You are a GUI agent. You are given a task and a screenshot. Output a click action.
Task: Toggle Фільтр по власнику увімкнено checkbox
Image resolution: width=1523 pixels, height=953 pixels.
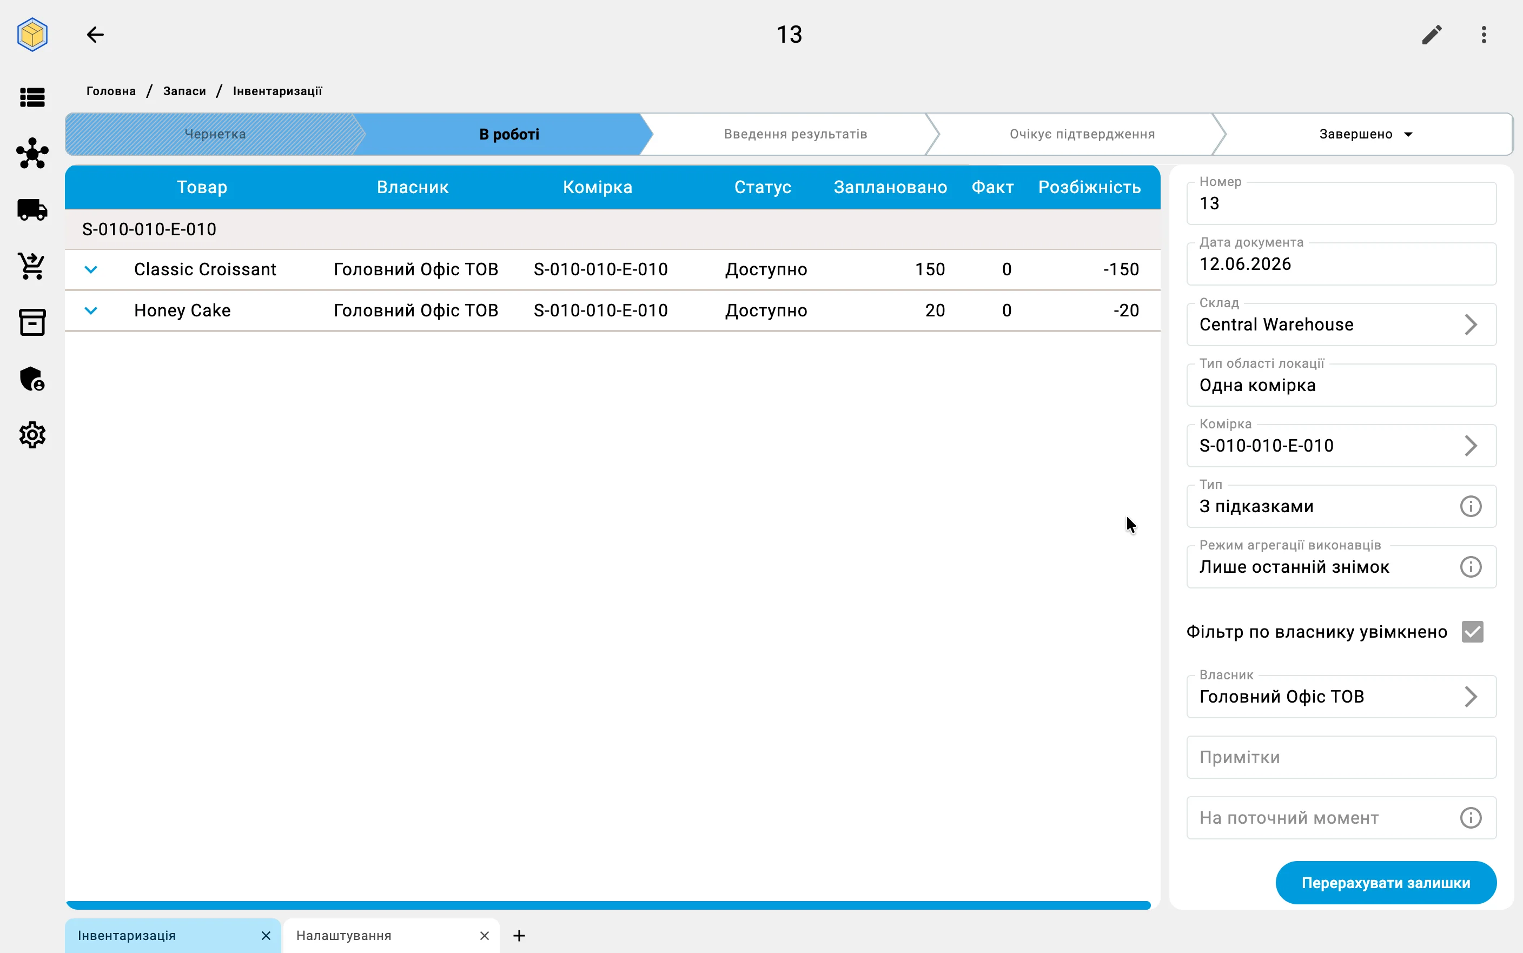coord(1473,632)
